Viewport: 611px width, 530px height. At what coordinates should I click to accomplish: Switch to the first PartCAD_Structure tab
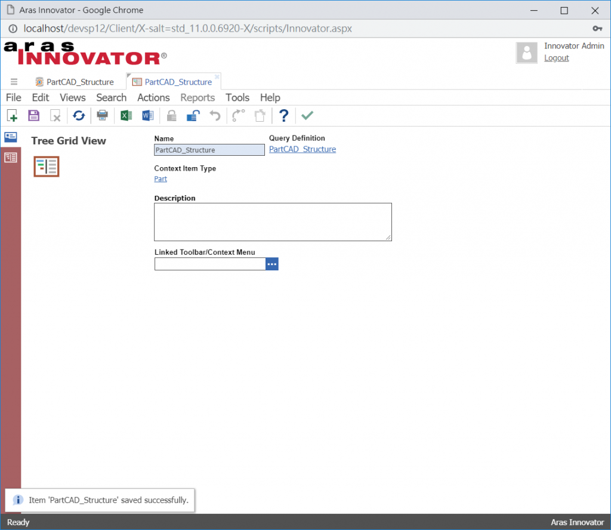click(x=75, y=82)
